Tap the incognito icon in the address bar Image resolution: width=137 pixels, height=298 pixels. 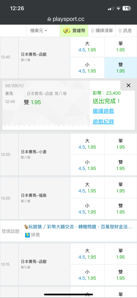pyautogui.click(x=49, y=19)
